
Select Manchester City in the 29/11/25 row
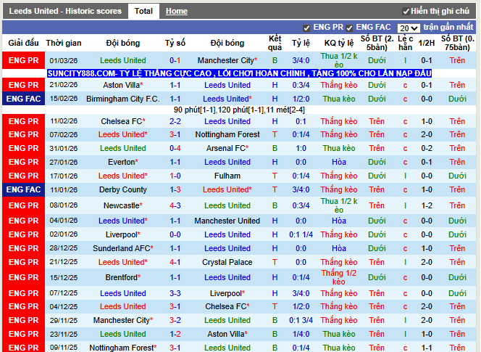(122, 320)
